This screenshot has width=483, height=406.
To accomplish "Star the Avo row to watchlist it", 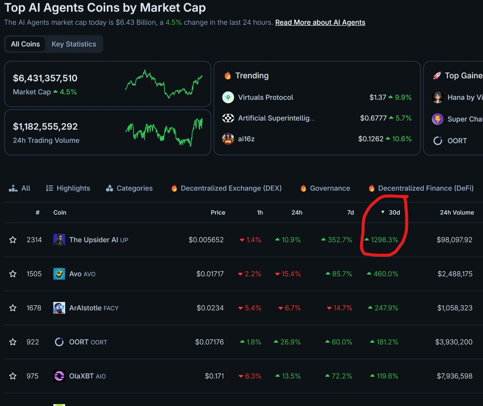I will (12, 273).
